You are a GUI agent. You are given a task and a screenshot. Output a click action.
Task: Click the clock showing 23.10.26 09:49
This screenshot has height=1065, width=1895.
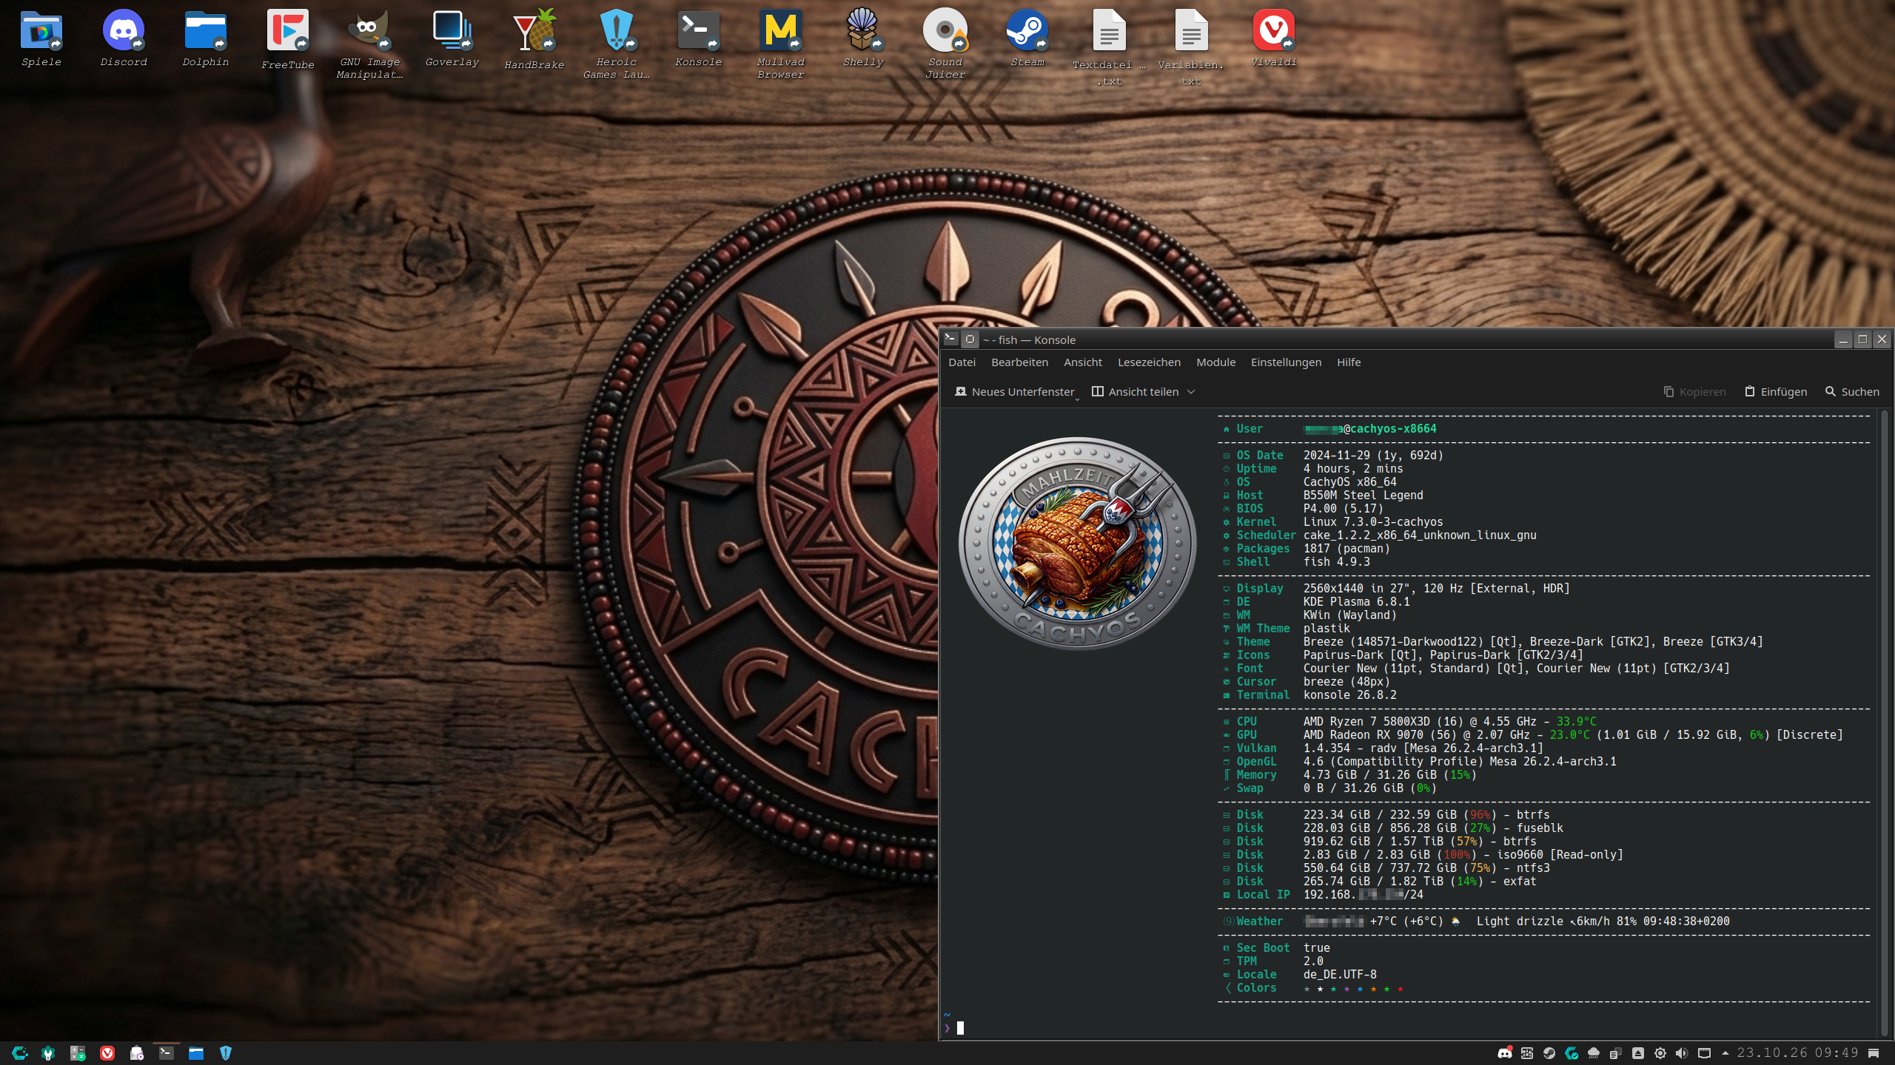(1797, 1052)
